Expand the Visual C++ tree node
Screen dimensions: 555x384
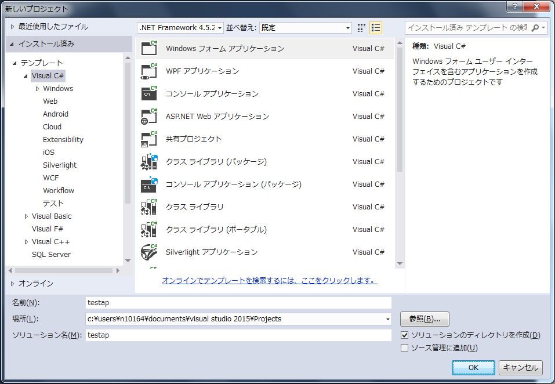click(x=26, y=242)
